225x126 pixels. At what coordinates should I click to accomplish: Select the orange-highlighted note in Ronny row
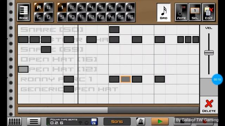(126, 79)
